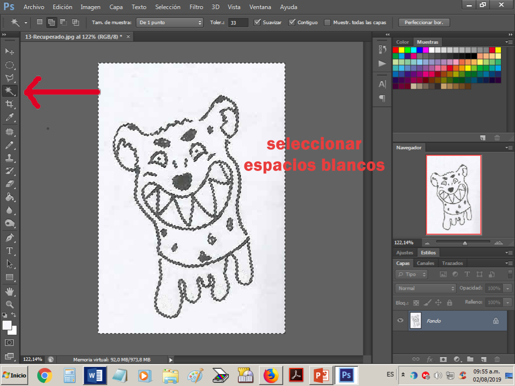Select the Clone Stamp tool

pos(10,158)
